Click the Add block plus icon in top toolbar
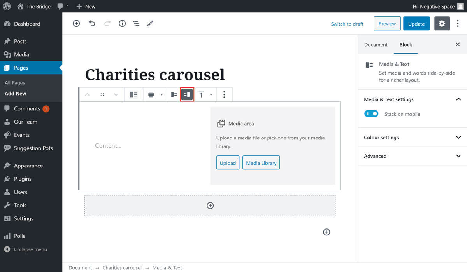467x272 pixels. coord(76,24)
